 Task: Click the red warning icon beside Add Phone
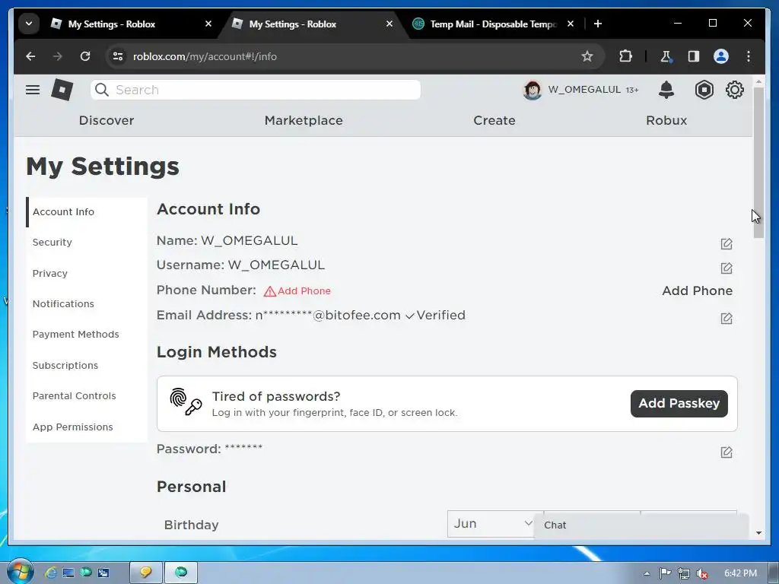[270, 291]
